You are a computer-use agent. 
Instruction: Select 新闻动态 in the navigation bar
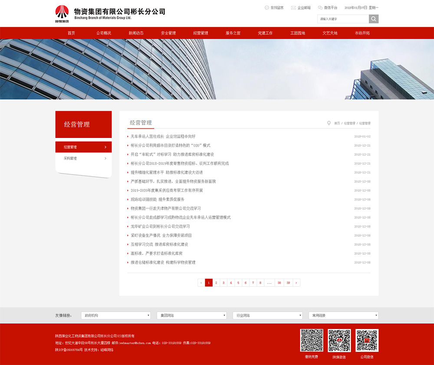coord(136,33)
